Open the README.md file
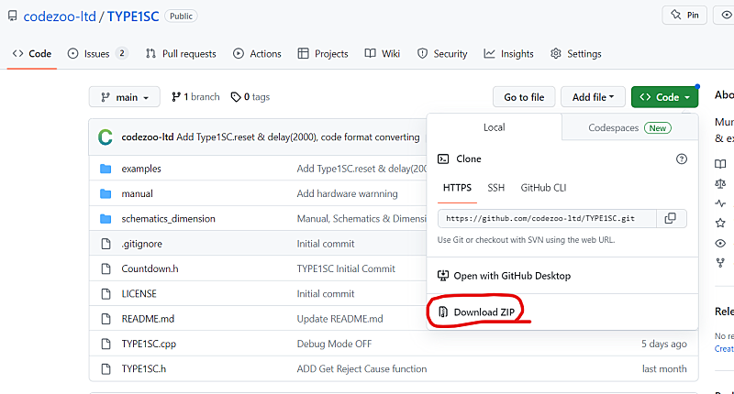 point(148,319)
